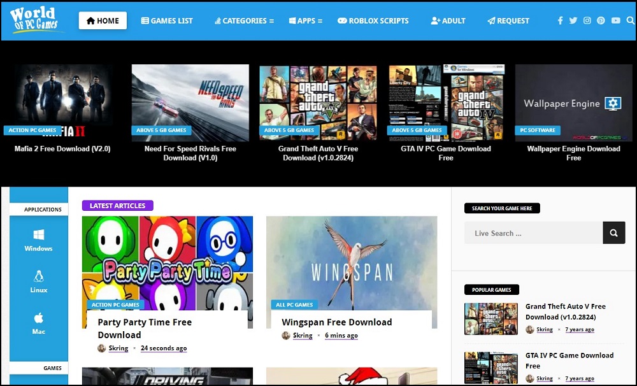This screenshot has width=637, height=386.
Task: Focus the Live Search input field
Action: click(533, 233)
